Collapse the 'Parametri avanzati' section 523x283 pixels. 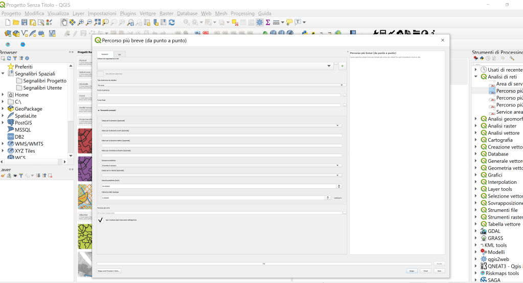click(99, 111)
